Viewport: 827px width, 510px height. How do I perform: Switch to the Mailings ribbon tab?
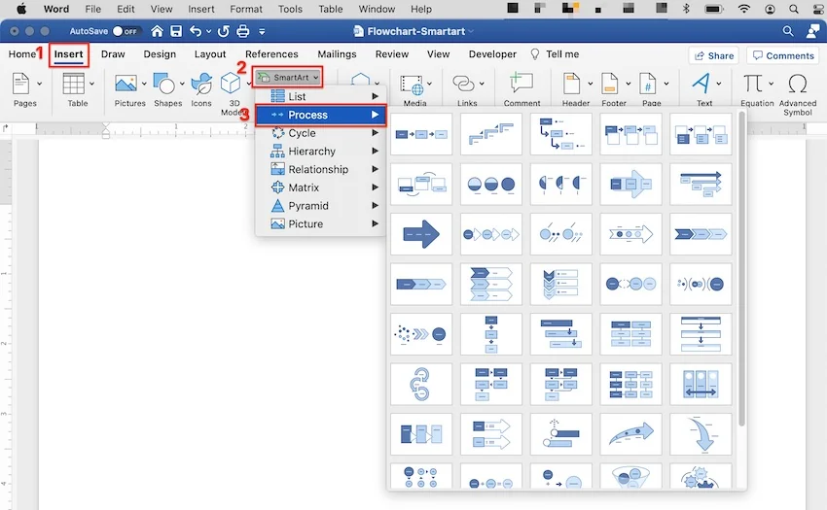click(x=337, y=53)
